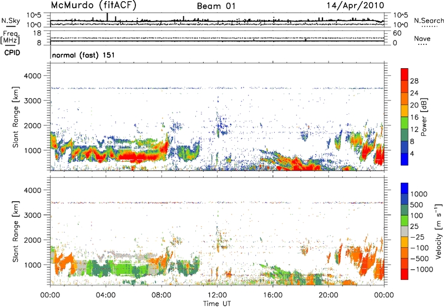Pick the red bottom velocity colorbar swatch
This screenshot has height=307, width=444.
[405, 274]
